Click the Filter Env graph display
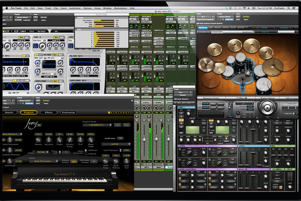 85,62
